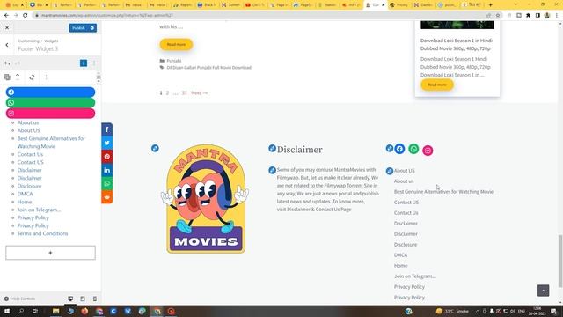The image size is (563, 317).
Task: Open block toolbar more options
Action: point(46,77)
